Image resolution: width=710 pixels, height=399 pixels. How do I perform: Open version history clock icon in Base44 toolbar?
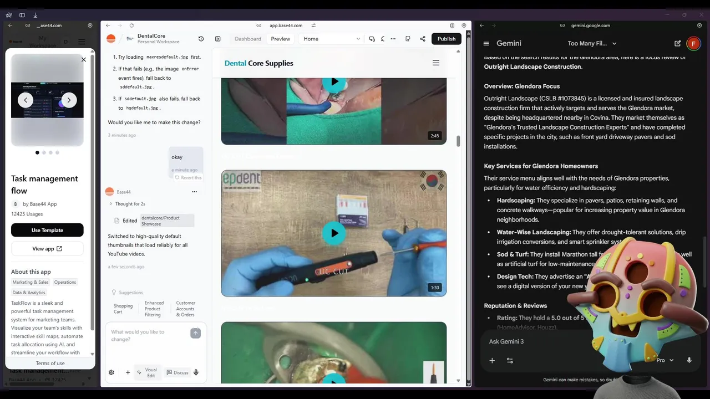201,39
